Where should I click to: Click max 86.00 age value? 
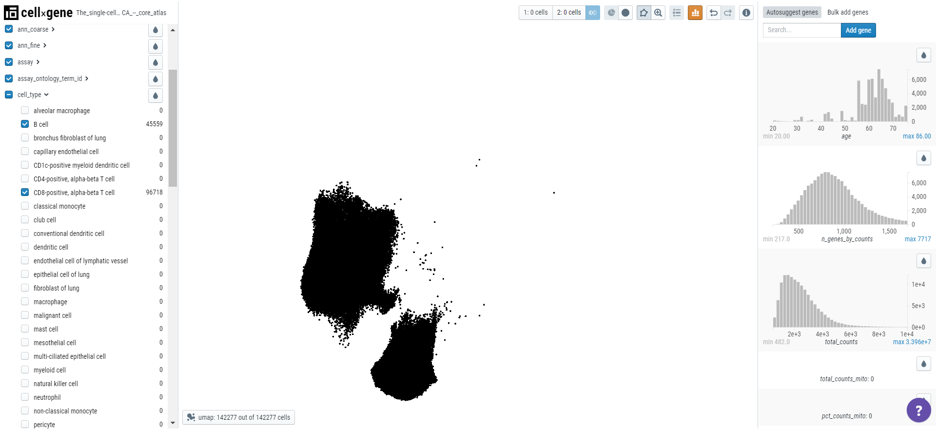pyautogui.click(x=916, y=136)
